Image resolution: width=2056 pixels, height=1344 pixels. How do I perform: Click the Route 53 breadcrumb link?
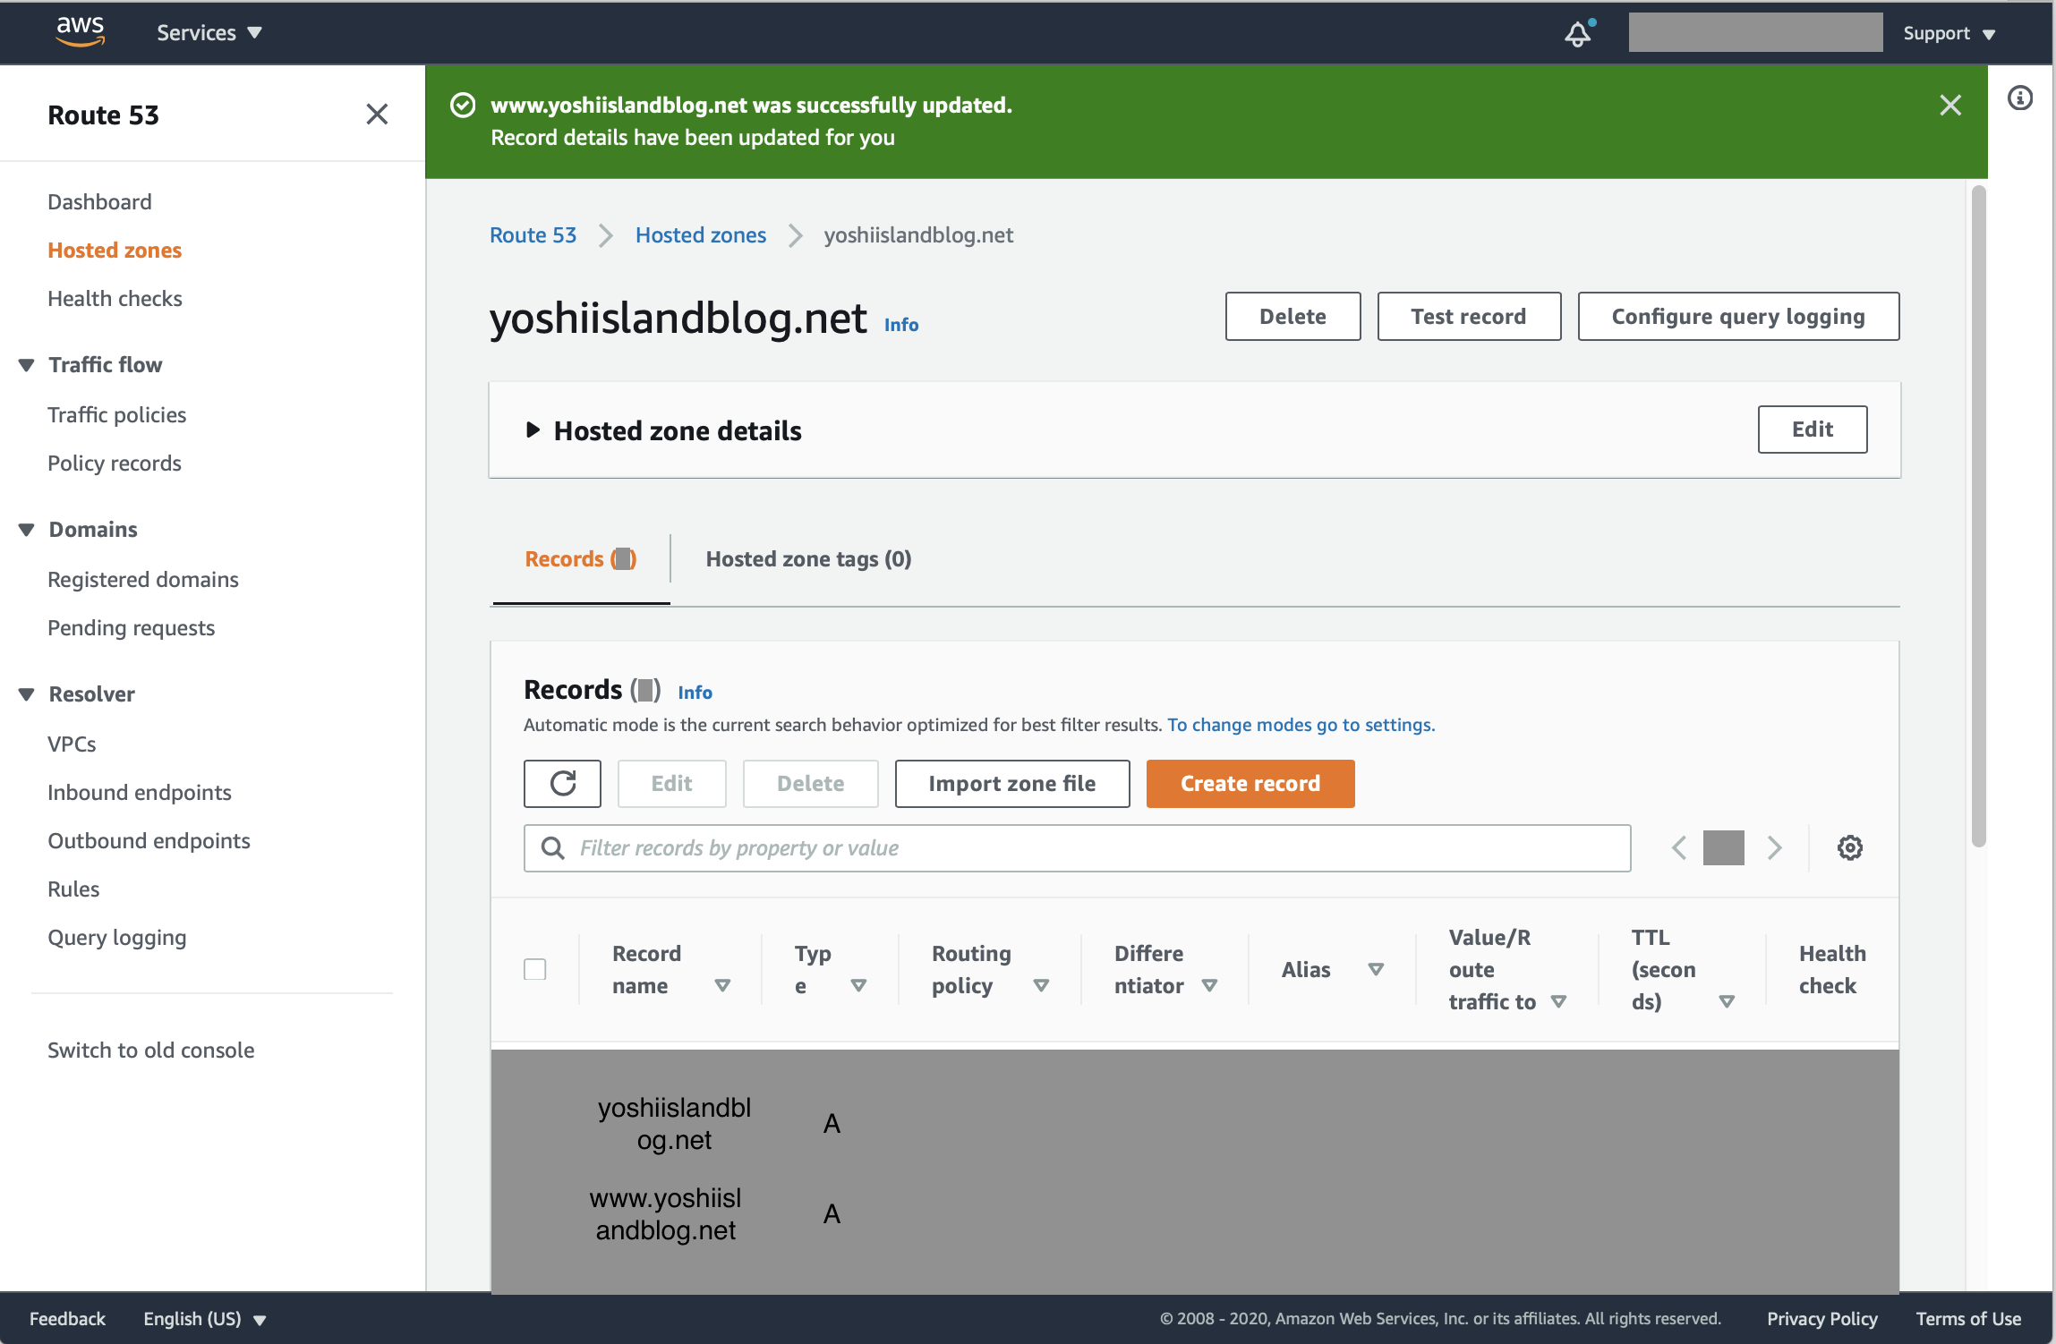click(x=533, y=235)
